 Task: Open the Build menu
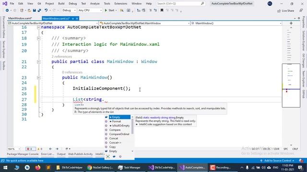tap(61, 3)
